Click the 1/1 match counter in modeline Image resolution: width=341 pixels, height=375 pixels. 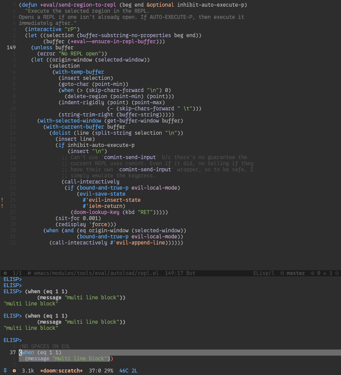[x=17, y=273]
